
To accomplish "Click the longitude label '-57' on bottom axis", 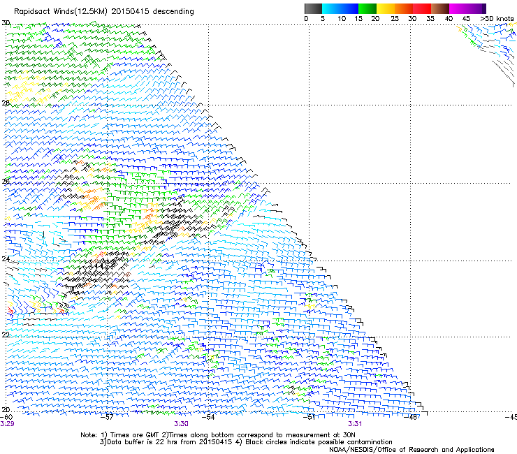I will 107,417.
